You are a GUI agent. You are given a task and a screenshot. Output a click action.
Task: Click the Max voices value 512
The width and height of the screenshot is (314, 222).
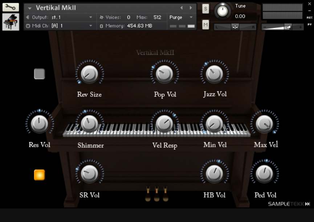158,17
